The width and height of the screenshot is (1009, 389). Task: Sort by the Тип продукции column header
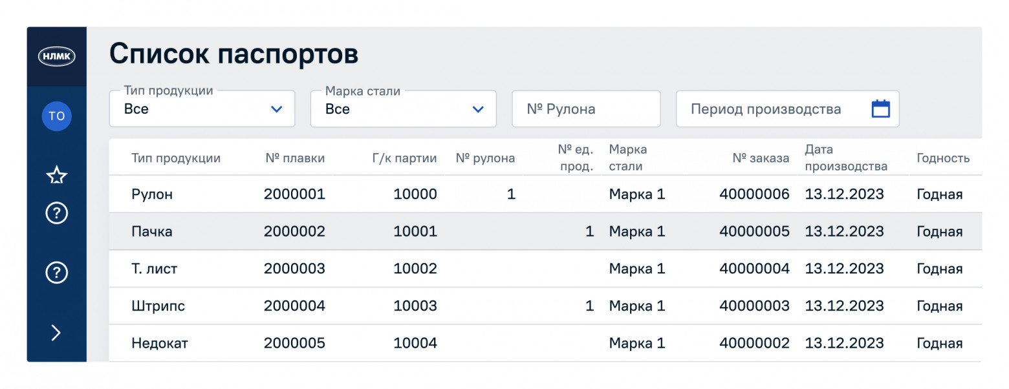(x=176, y=158)
